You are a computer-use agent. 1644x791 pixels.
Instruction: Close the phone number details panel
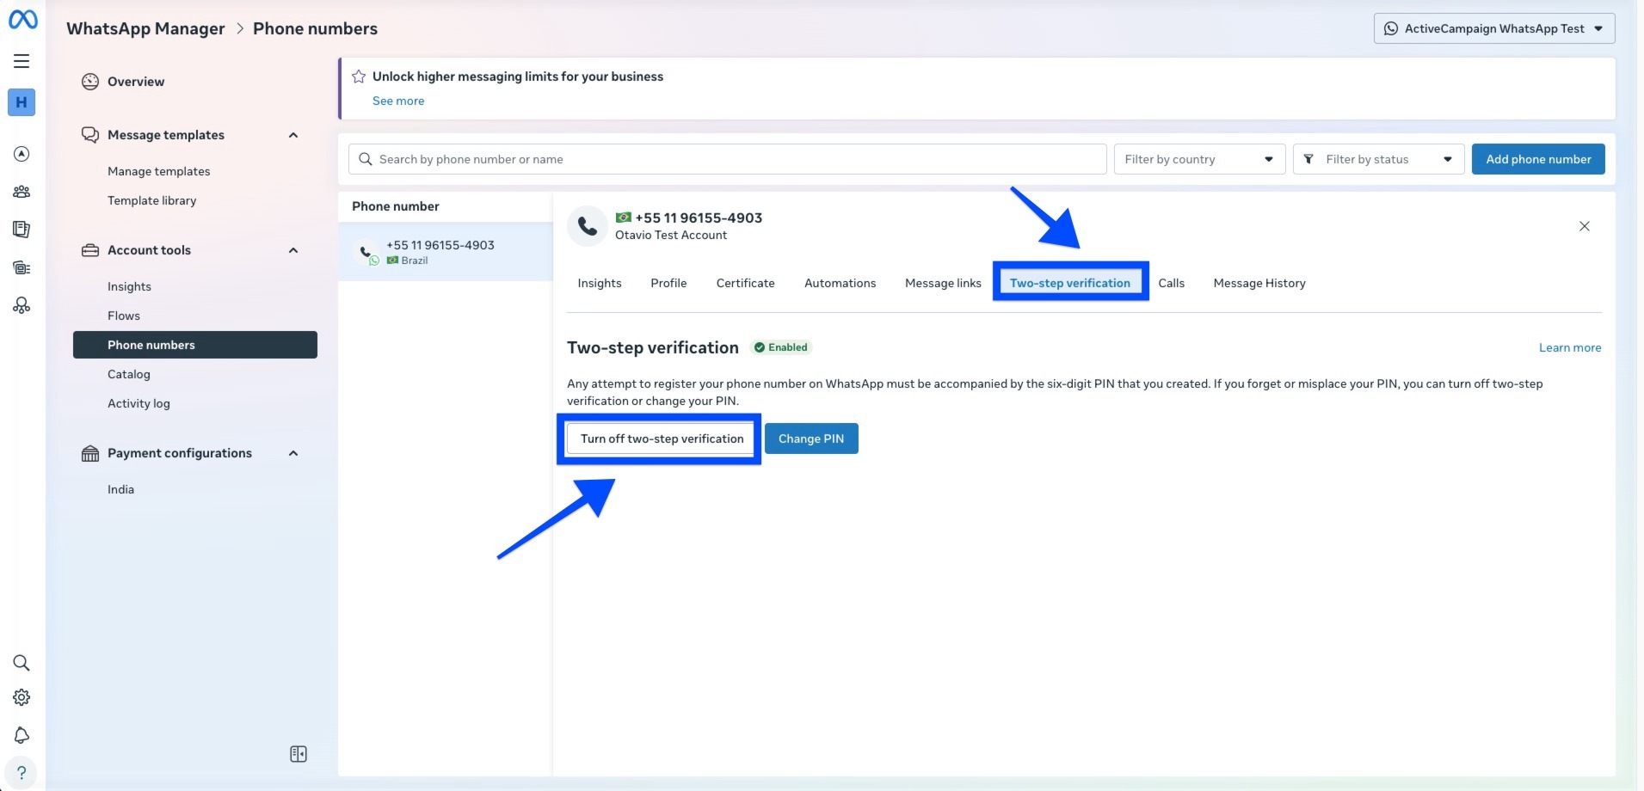click(x=1585, y=226)
